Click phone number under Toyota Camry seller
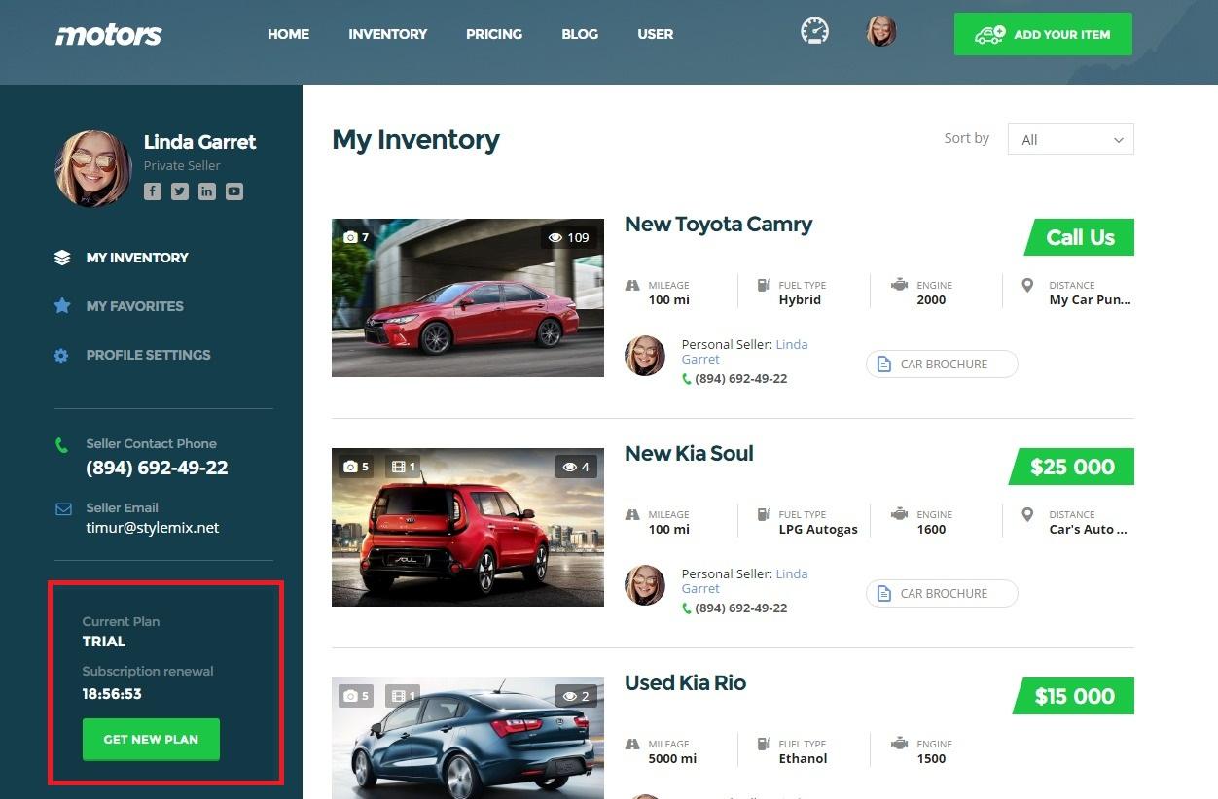The height and width of the screenshot is (799, 1218). pos(741,379)
